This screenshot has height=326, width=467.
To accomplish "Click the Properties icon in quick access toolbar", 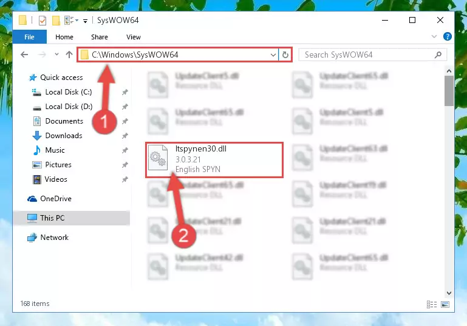I will click(x=43, y=21).
